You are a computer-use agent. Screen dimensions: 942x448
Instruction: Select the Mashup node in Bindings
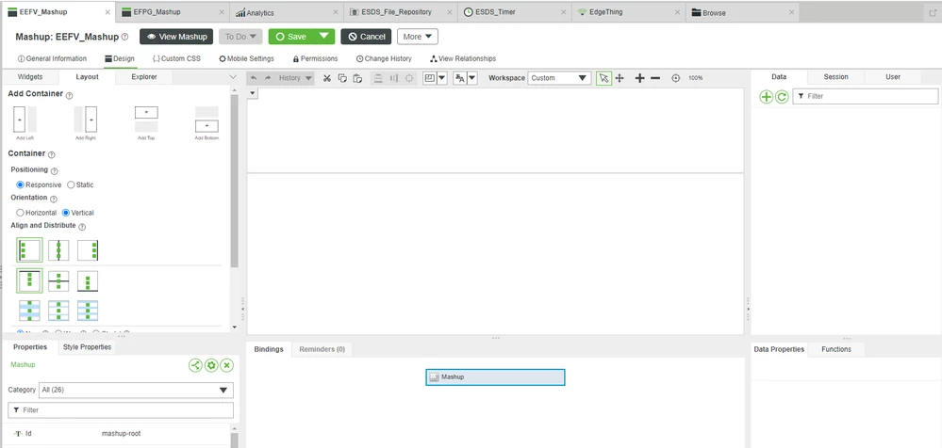495,377
